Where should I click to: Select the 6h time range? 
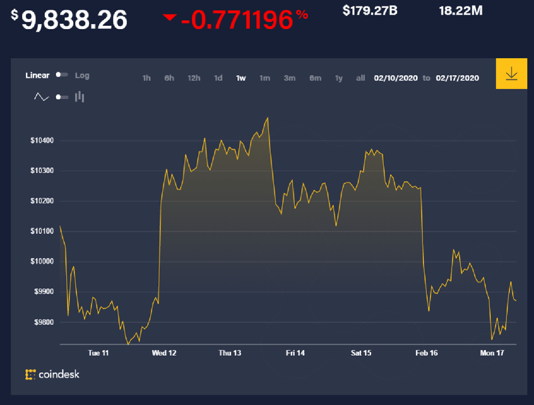(169, 78)
